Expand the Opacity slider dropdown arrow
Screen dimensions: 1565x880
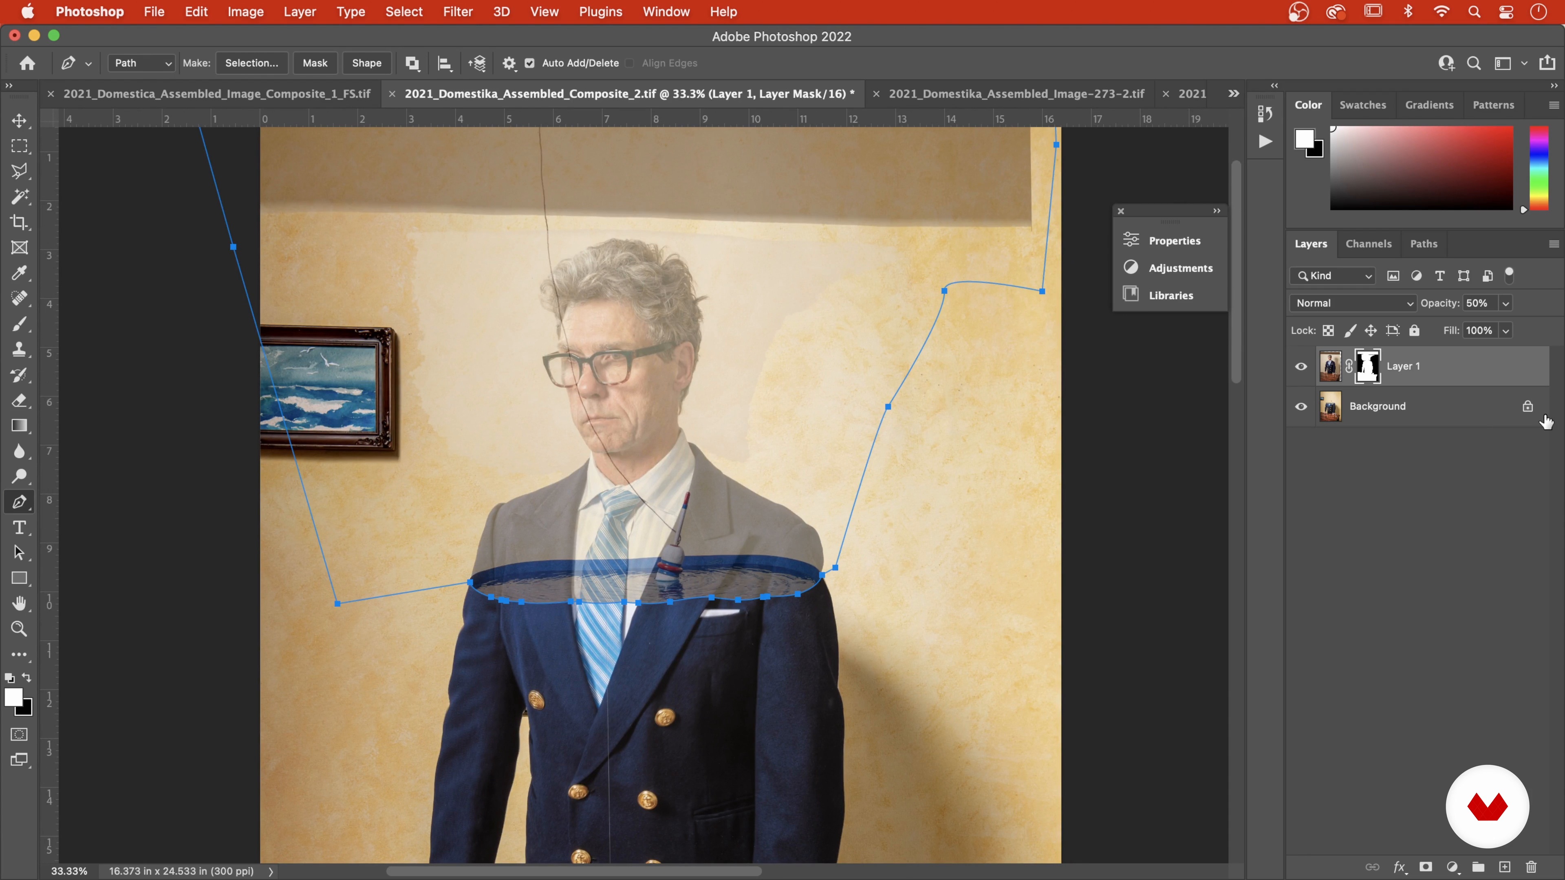(x=1505, y=303)
